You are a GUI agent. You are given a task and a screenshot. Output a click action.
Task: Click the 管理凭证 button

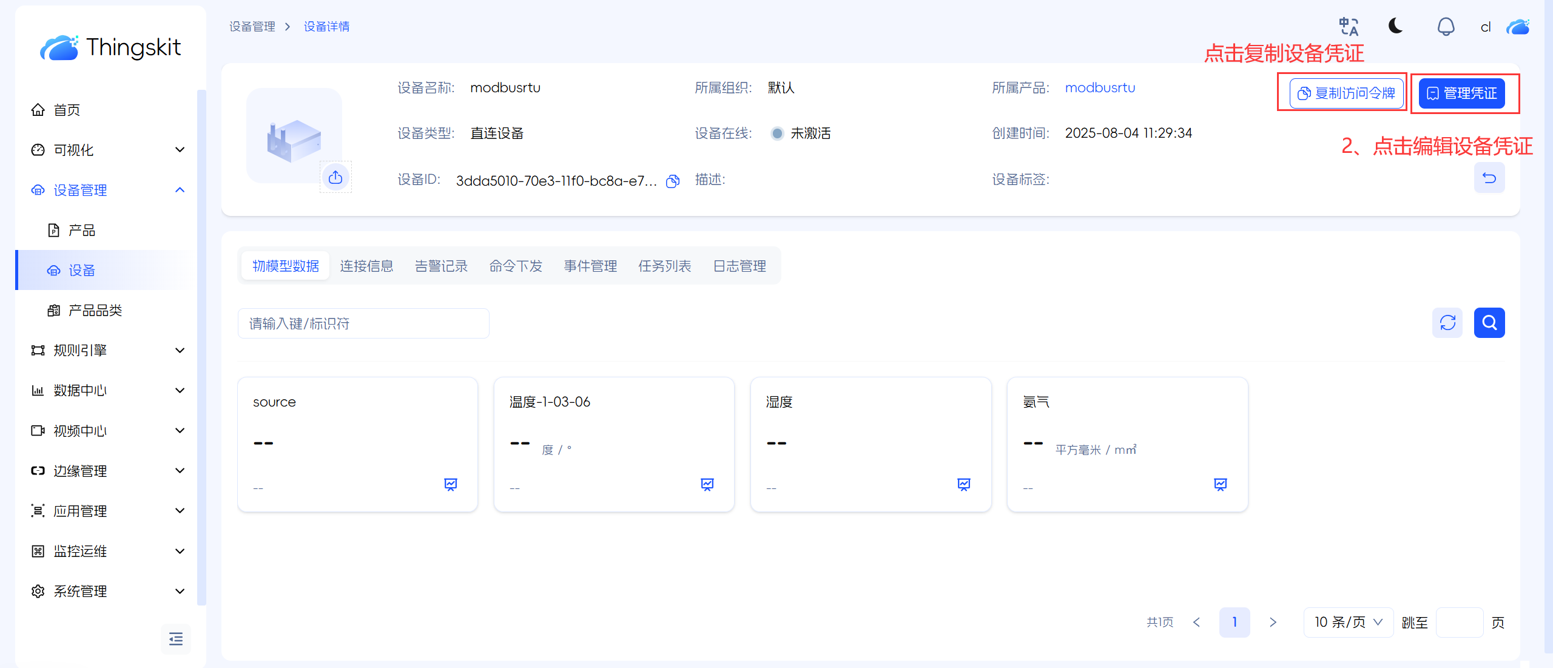[1461, 93]
